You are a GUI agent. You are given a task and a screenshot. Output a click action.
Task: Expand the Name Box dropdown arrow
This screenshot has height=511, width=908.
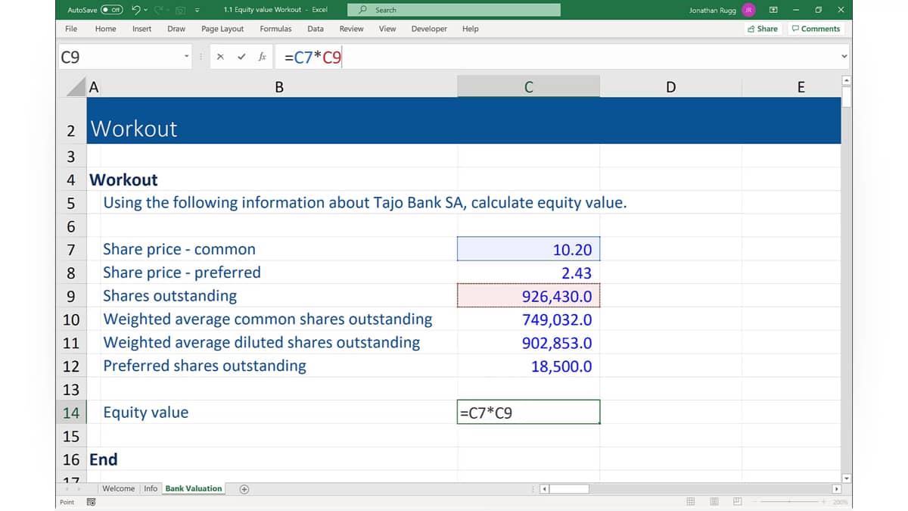187,57
